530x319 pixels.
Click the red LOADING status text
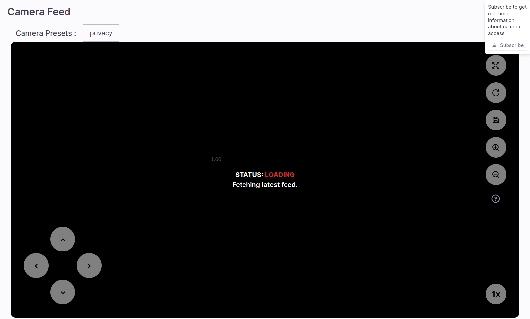280,175
